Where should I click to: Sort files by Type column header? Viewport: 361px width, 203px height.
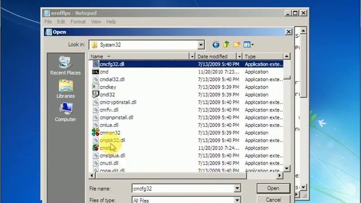tap(263, 56)
